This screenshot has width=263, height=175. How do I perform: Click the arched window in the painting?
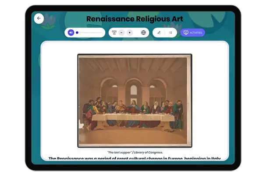click(134, 90)
